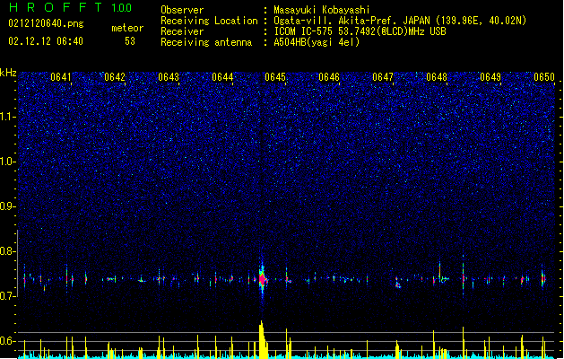
Task: Click the 0.9 kHz axis label
Action: [8, 206]
